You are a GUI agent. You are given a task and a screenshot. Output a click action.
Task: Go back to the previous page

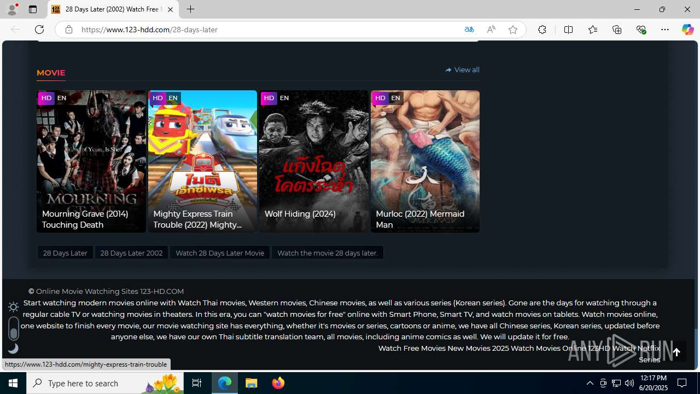click(x=15, y=30)
